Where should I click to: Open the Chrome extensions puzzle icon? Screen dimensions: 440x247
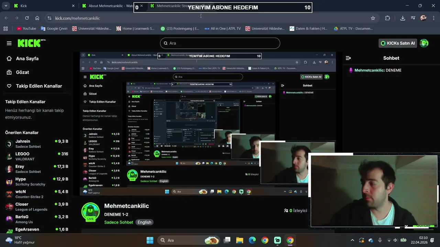(388, 18)
